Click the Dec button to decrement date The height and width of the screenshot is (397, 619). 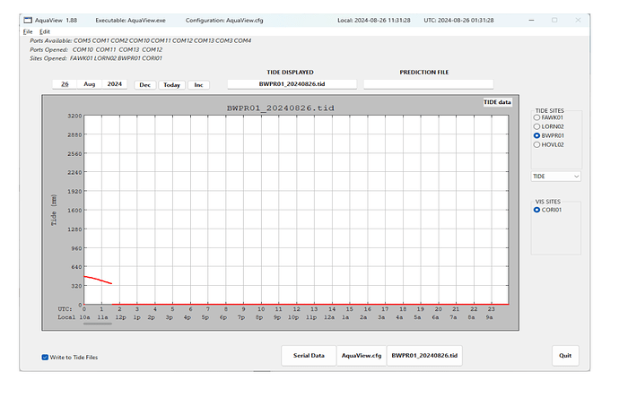144,85
